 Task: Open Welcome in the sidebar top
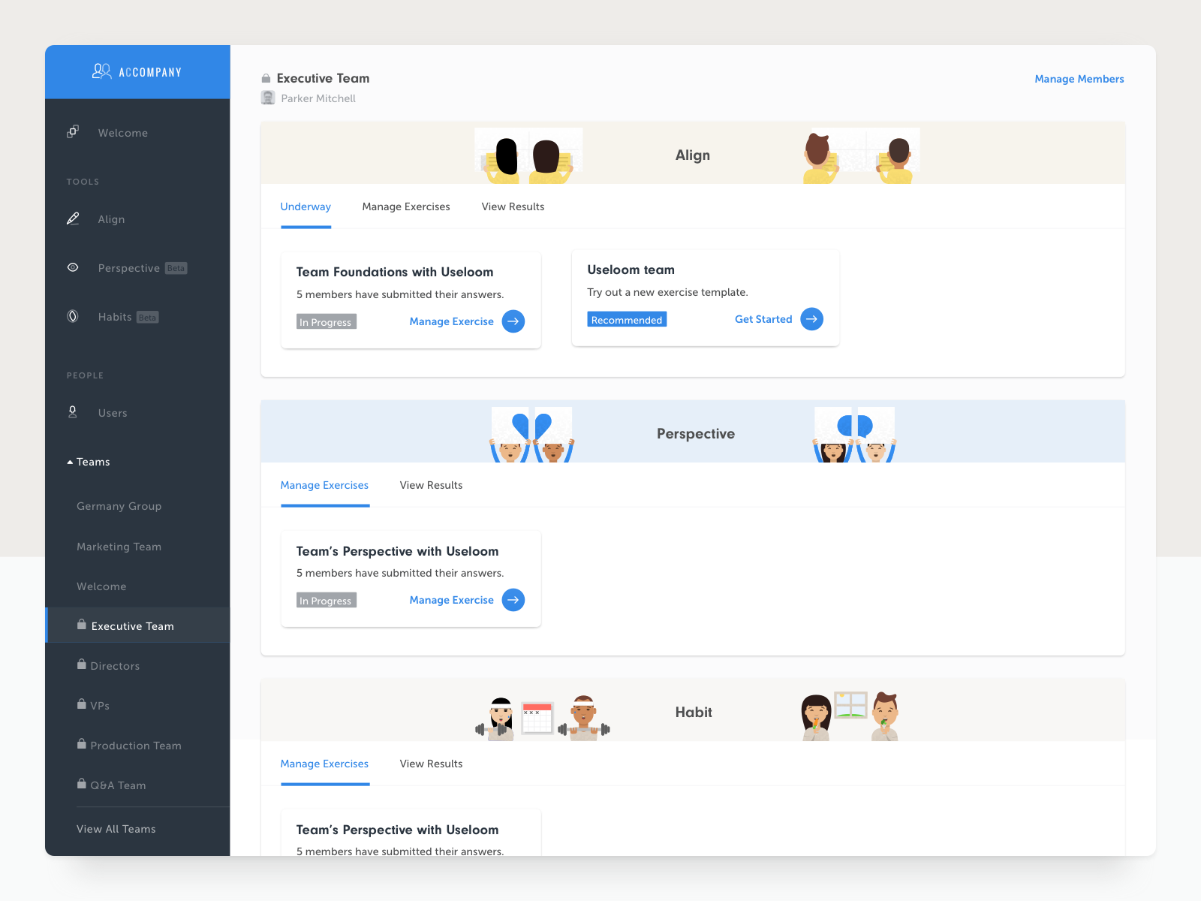point(123,133)
